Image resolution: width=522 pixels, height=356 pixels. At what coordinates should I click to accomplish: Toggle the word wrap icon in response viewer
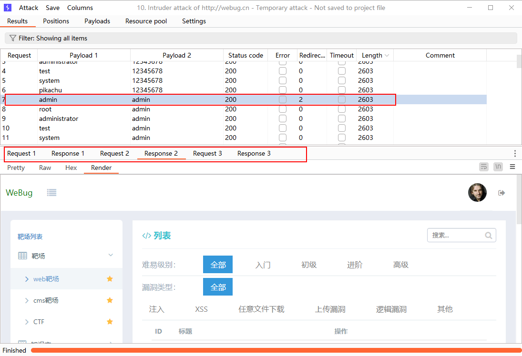(484, 167)
